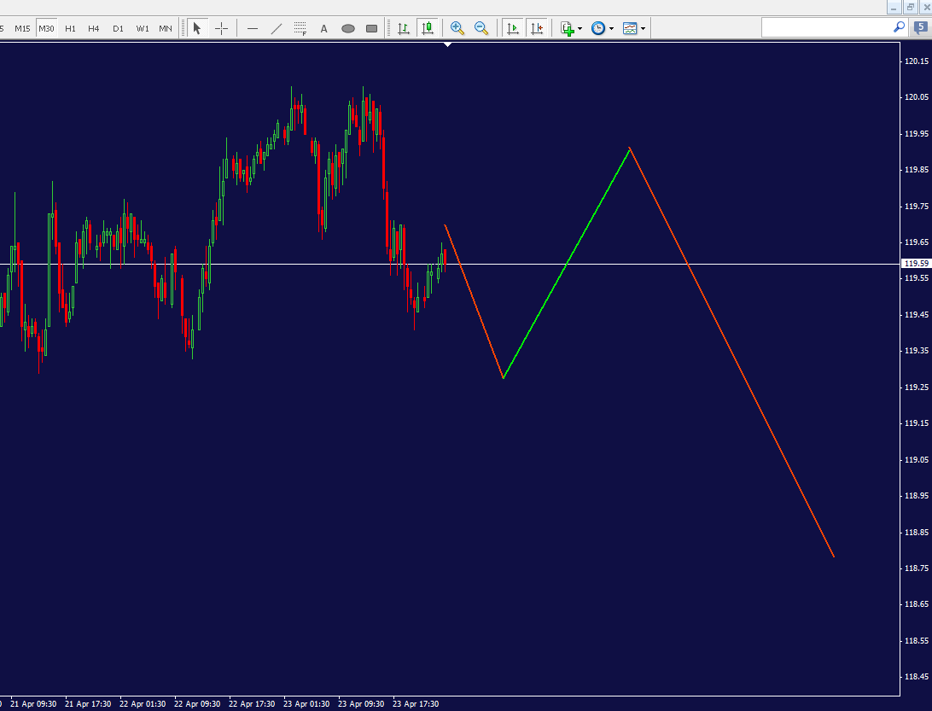The height and width of the screenshot is (711, 932).
Task: Click the green candle peak of the projection line
Action: (629, 149)
